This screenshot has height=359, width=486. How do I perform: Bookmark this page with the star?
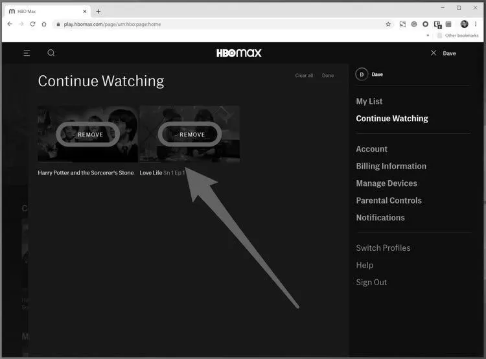[x=388, y=24]
